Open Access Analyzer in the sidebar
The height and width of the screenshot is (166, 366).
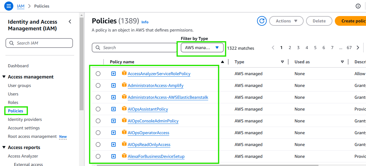23,156
